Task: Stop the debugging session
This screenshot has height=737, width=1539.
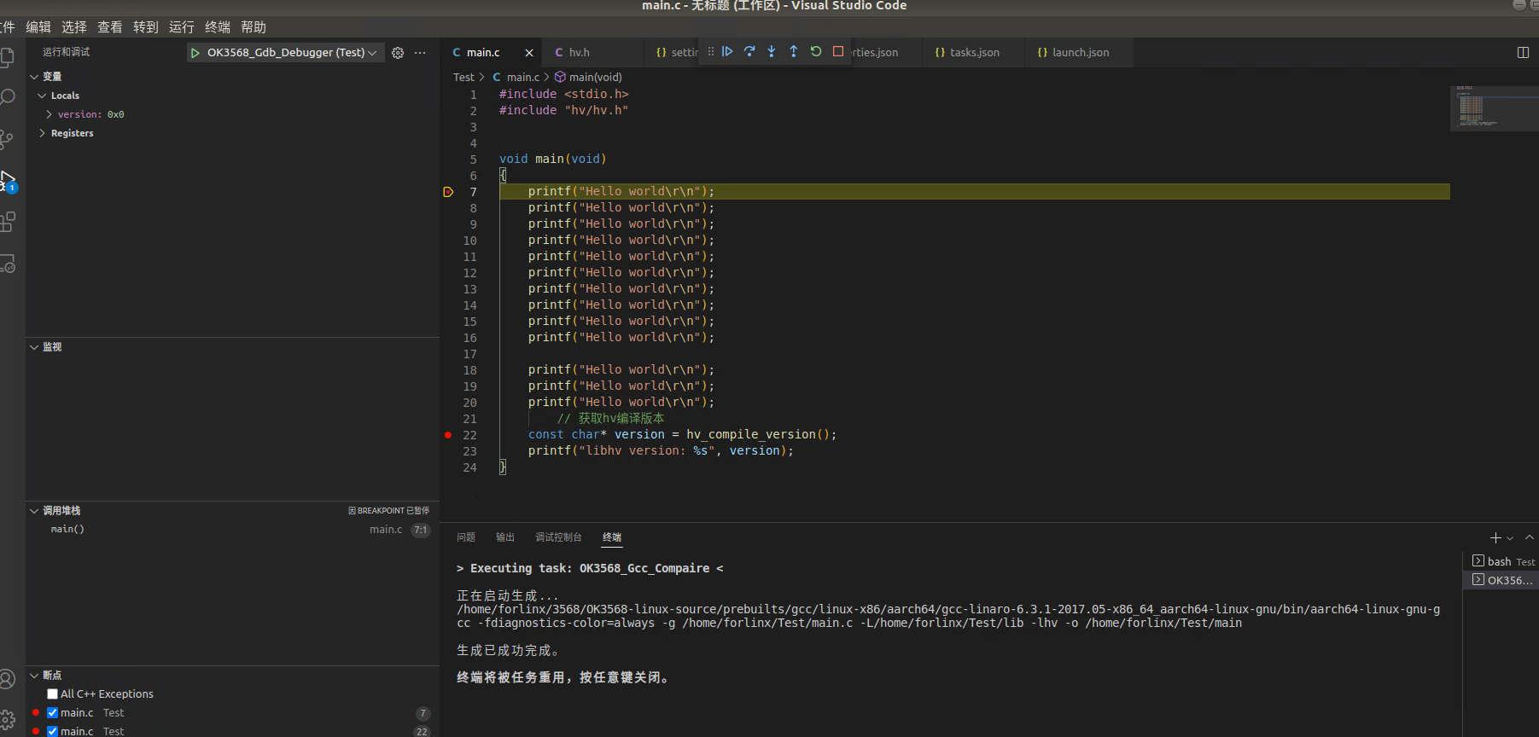Action: [x=838, y=51]
